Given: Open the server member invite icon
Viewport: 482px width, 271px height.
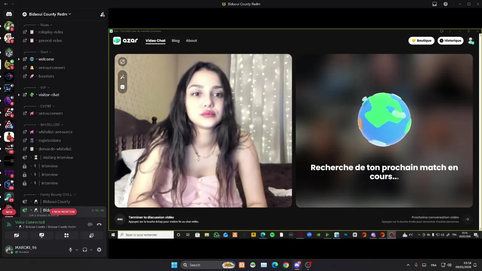Looking at the screenshot, I should (x=102, y=14).
